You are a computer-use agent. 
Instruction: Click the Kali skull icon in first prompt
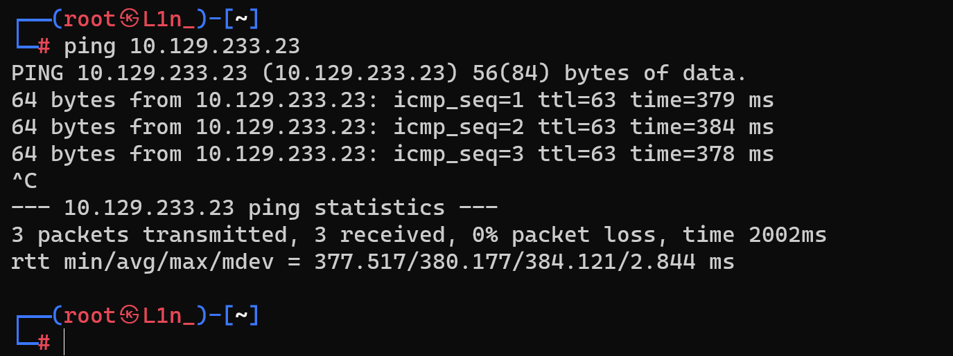point(129,19)
